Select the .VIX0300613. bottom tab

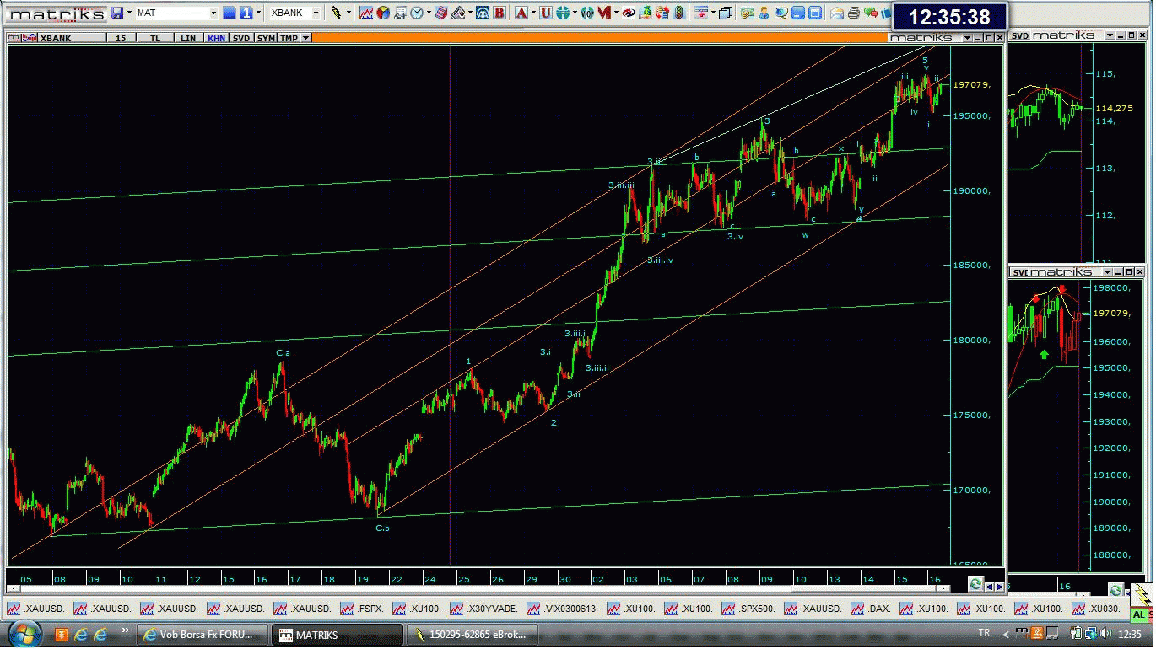coord(558,609)
